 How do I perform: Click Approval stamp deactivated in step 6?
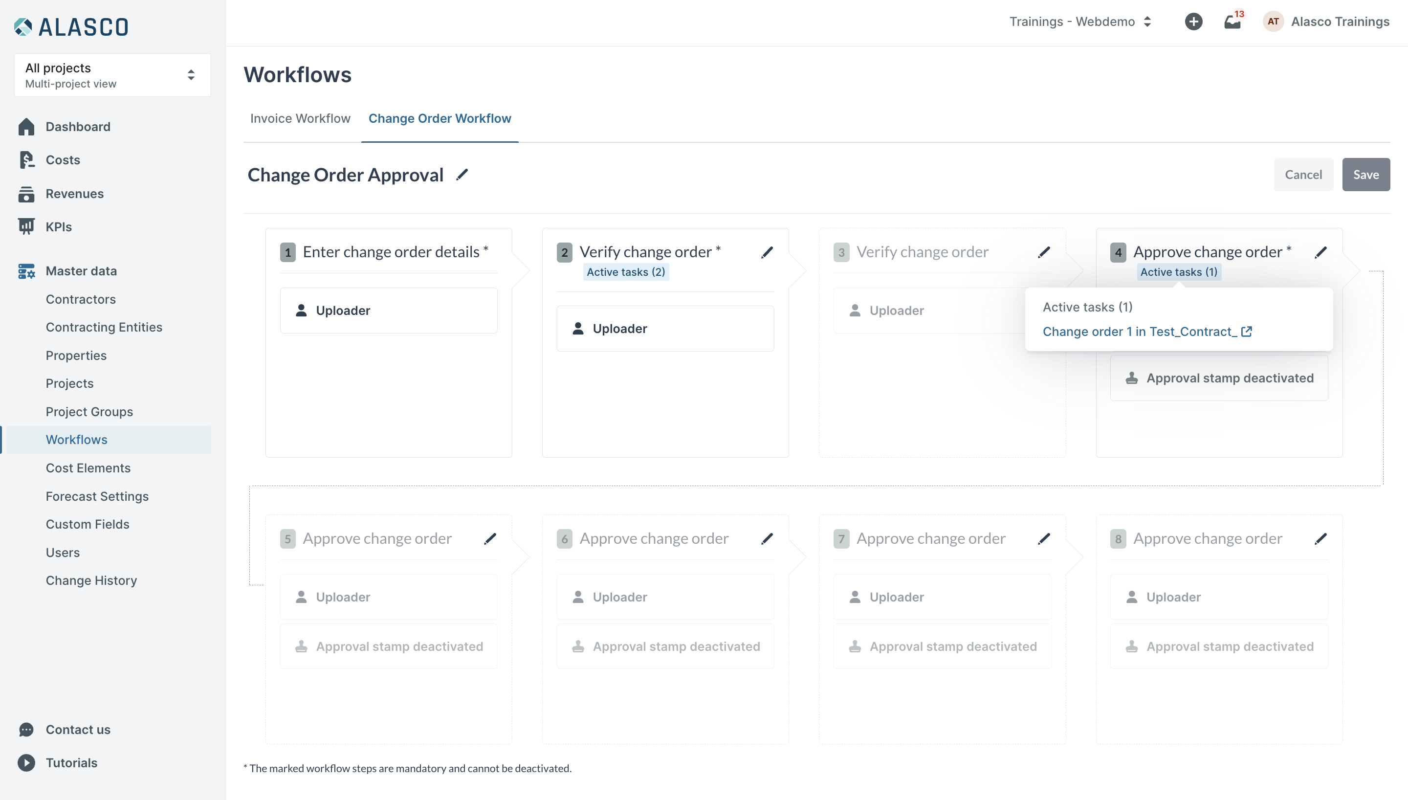tap(665, 647)
